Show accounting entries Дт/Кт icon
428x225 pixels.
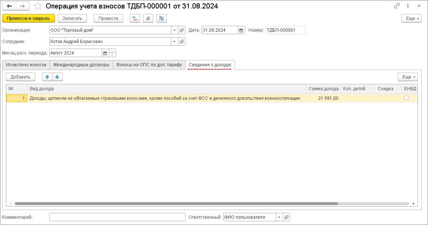(x=135, y=18)
